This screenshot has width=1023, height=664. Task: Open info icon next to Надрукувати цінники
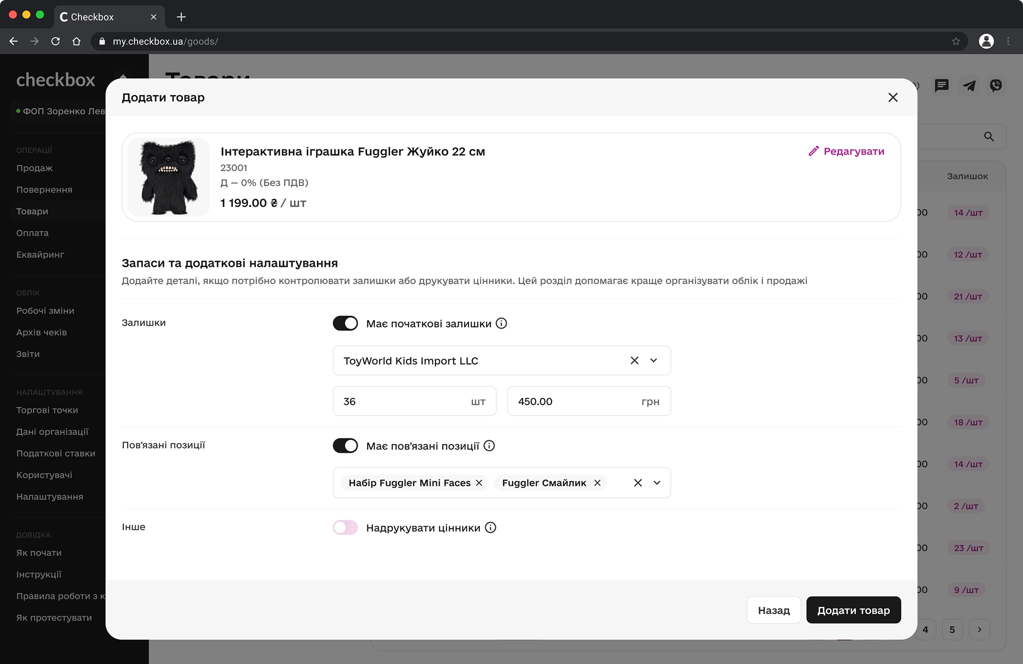click(x=491, y=528)
